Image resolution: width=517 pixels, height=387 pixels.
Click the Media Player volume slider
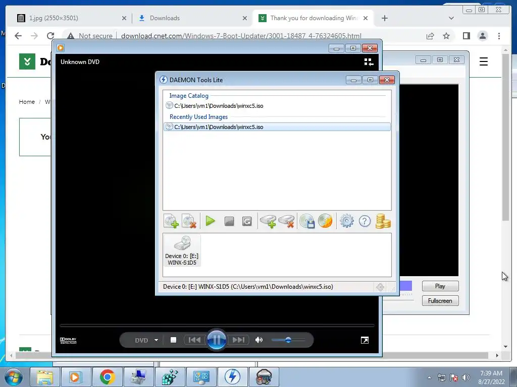point(288,340)
